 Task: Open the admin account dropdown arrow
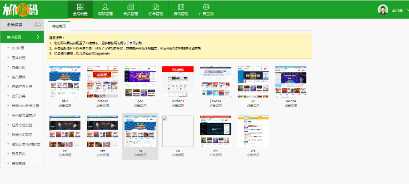[x=407, y=10]
